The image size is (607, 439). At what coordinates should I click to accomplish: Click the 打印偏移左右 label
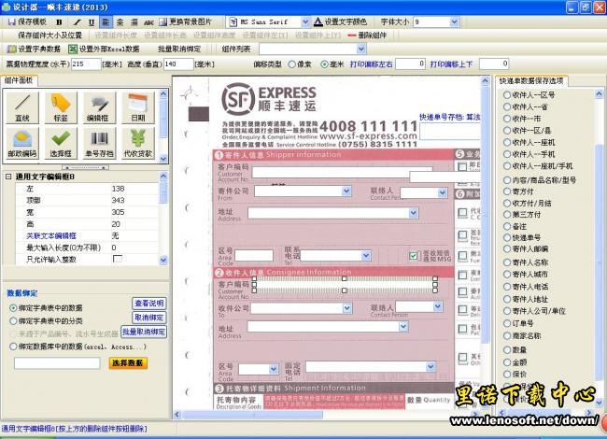372,64
